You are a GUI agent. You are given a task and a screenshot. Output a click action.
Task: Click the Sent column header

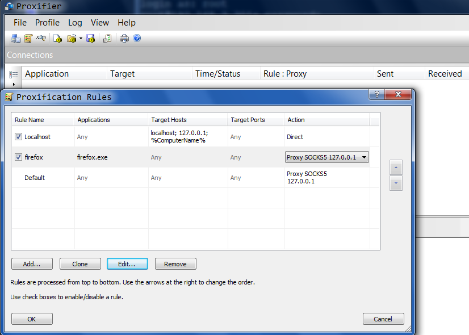(x=399, y=74)
